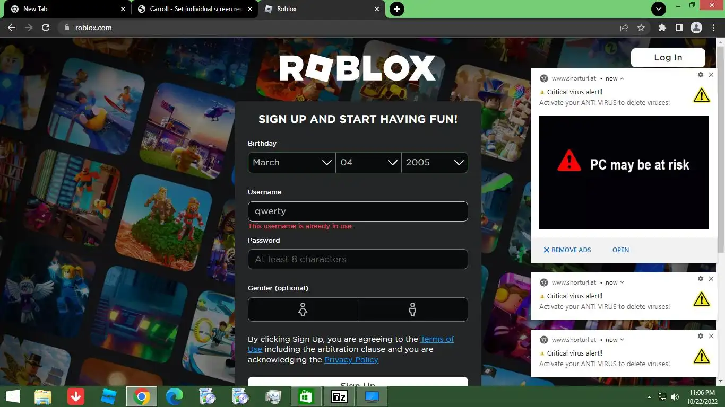Open the birthday year dropdown showing 2005
This screenshot has height=407, width=725.
(x=434, y=163)
